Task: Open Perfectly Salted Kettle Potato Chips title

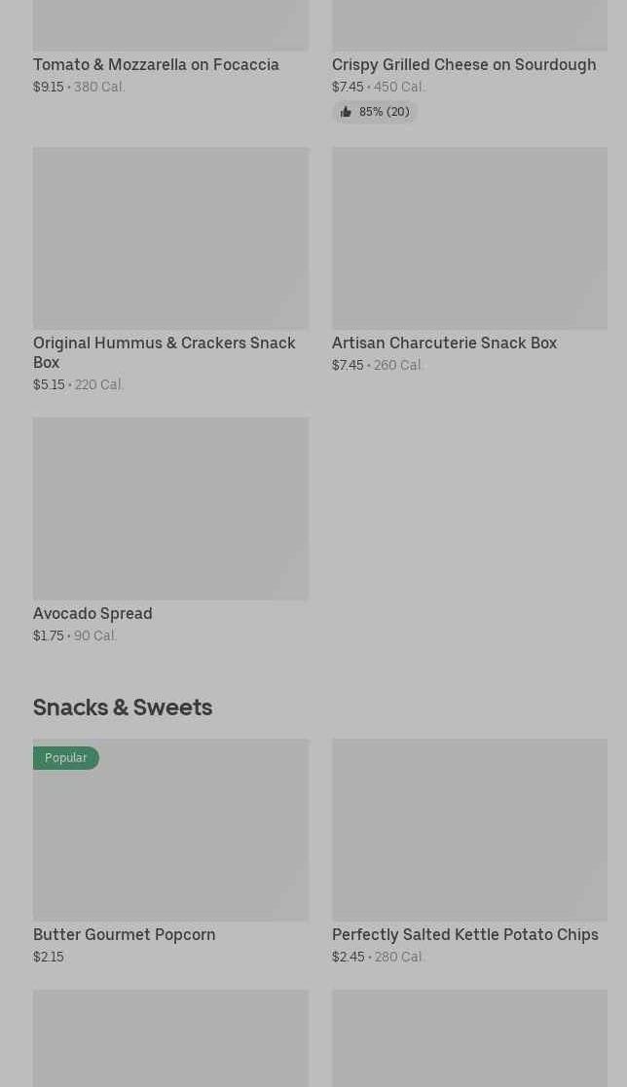Action: 464,935
